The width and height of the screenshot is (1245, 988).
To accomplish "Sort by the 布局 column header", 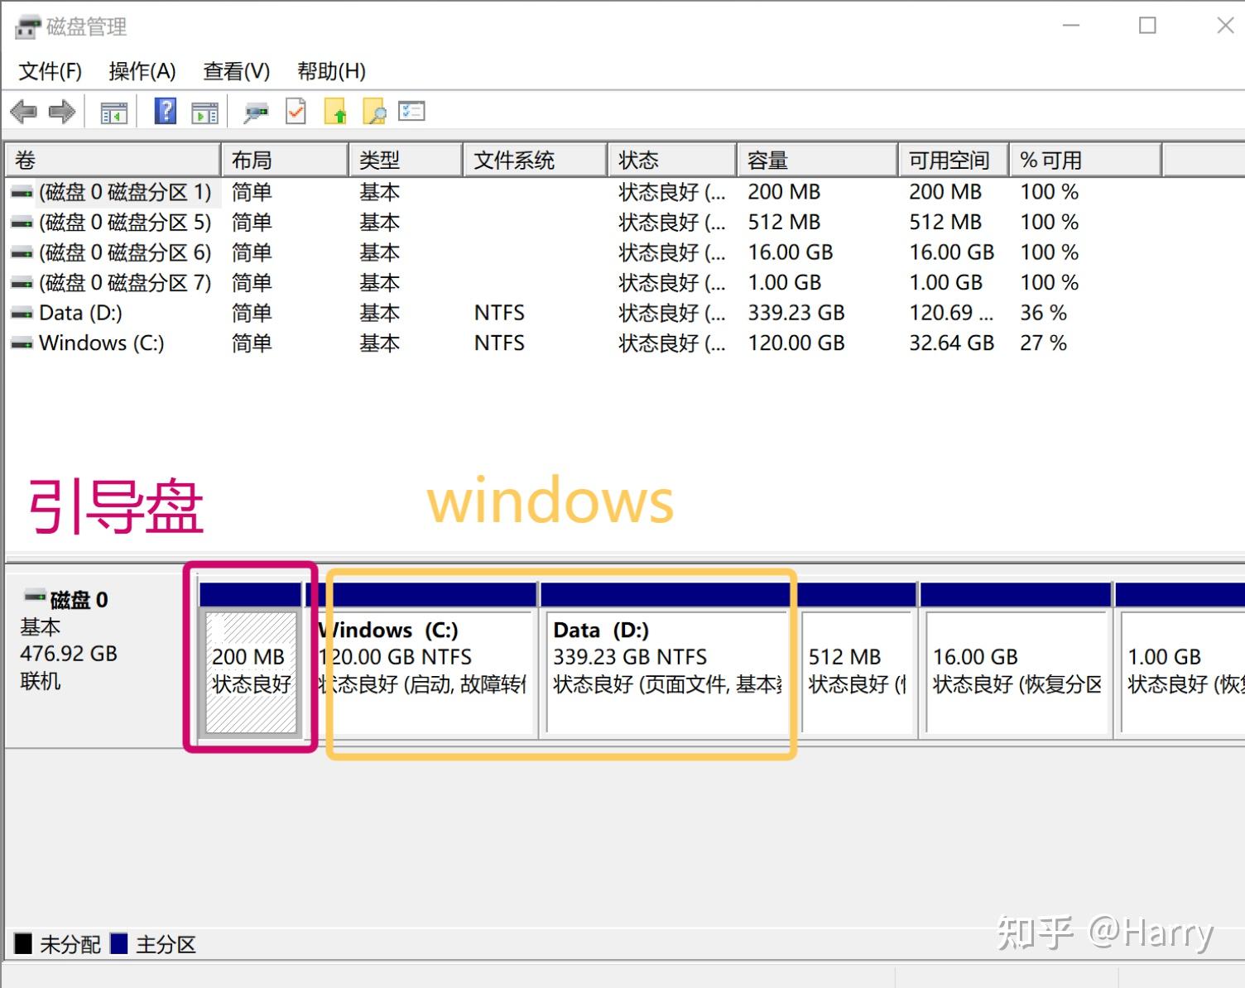I will (285, 160).
